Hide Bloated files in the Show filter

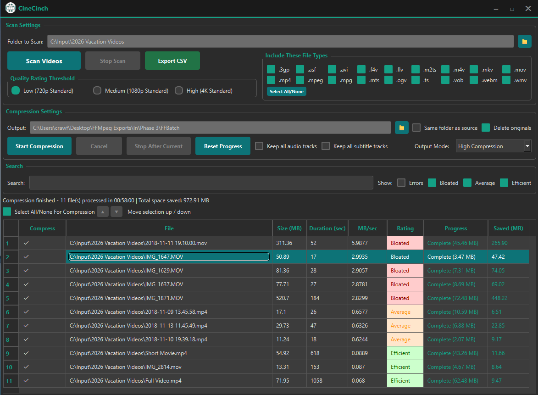432,182
